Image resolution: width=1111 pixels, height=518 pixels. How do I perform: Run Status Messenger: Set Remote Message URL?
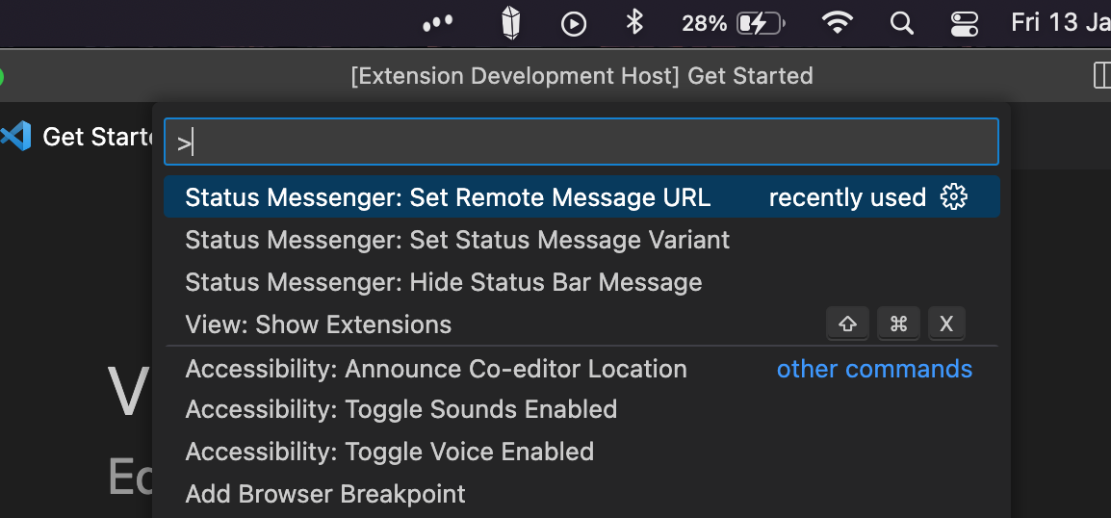pos(581,197)
